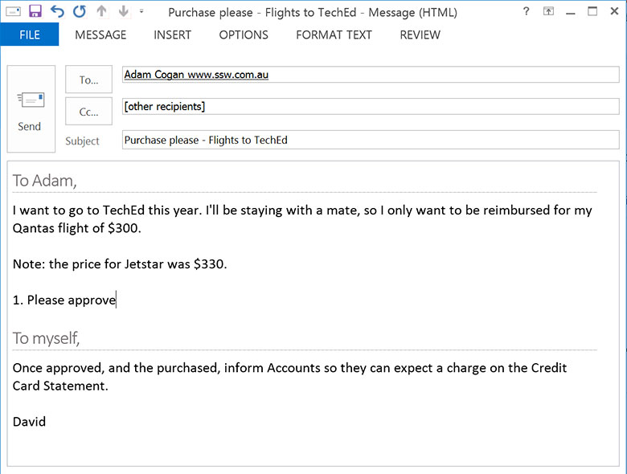Open the OPTIONS tab

tap(244, 35)
